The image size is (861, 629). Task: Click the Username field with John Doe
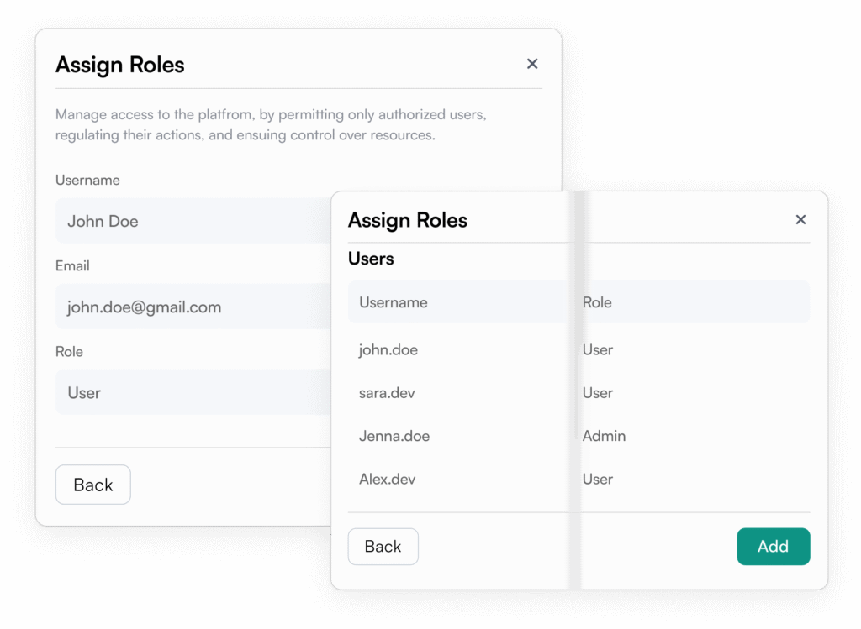pos(193,222)
